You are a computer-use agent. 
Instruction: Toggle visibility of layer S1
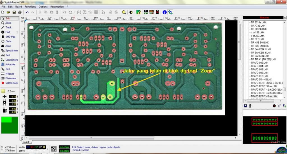coord(32,147)
